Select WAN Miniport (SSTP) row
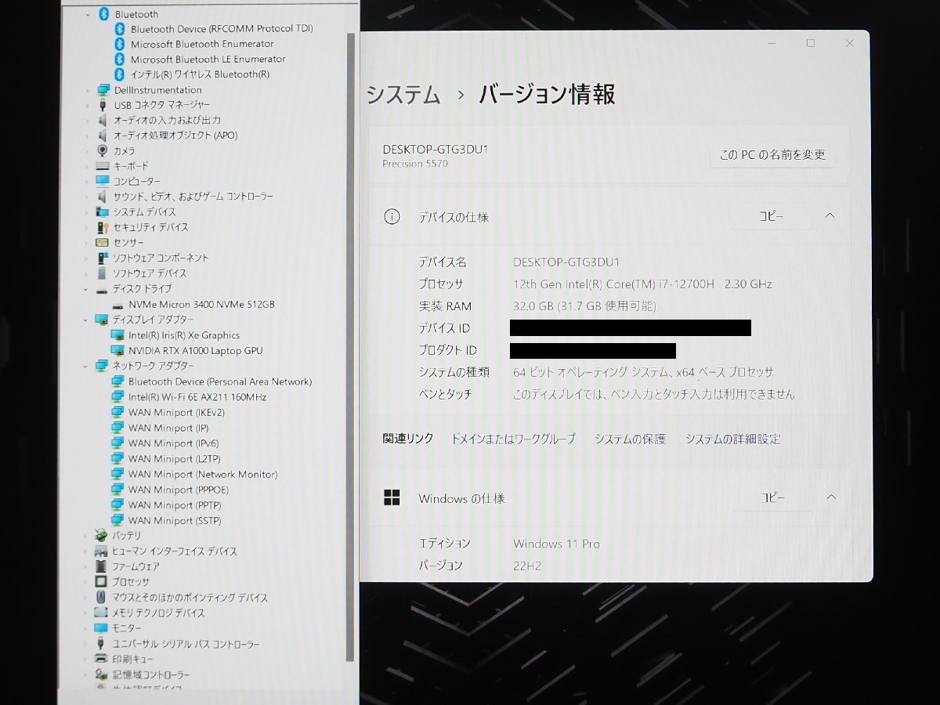The image size is (940, 705). pyautogui.click(x=166, y=520)
